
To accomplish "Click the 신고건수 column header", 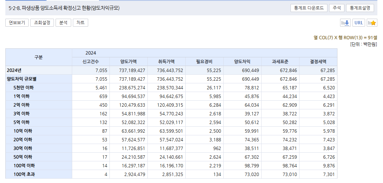I will coord(91,62).
